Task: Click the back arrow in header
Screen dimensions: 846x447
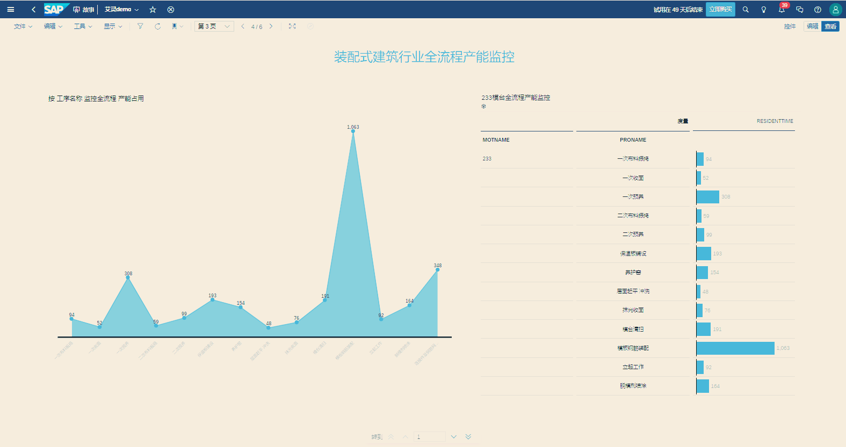Action: 33,10
